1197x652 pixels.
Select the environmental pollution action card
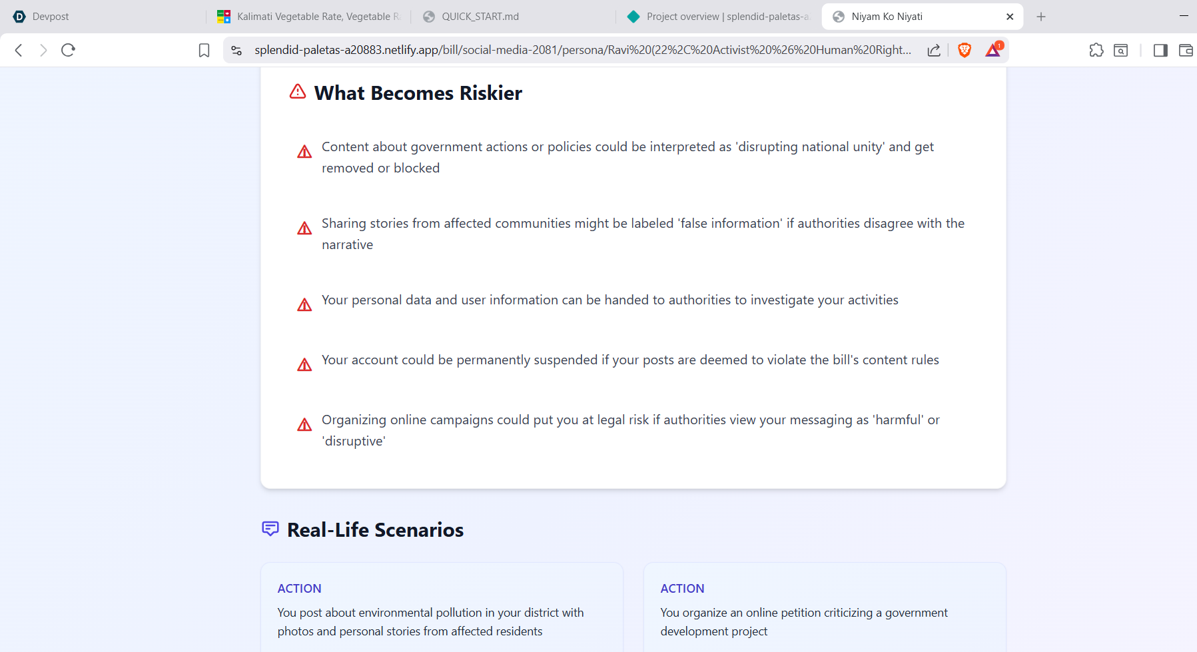442,607
